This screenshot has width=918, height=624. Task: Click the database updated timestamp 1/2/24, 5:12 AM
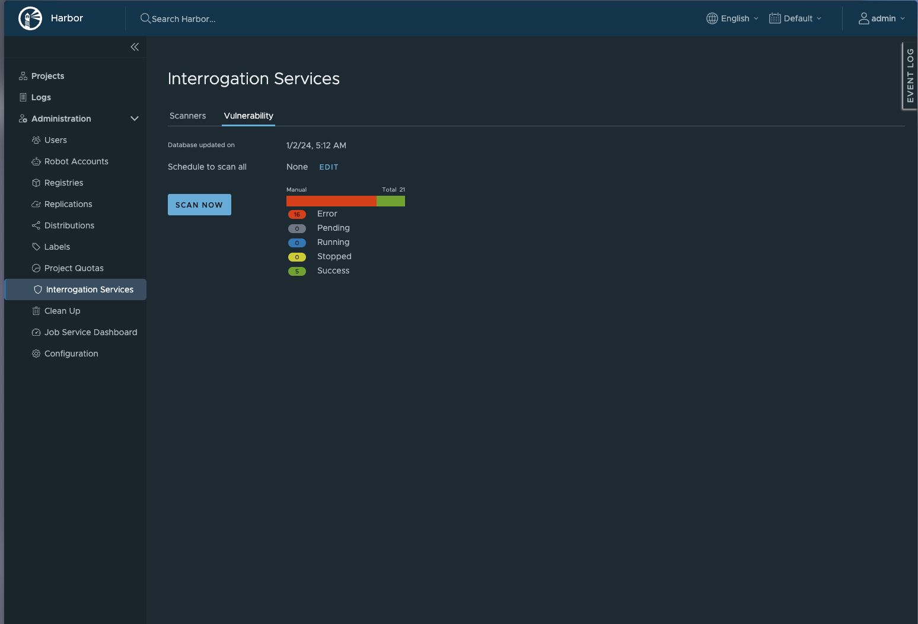(x=316, y=145)
